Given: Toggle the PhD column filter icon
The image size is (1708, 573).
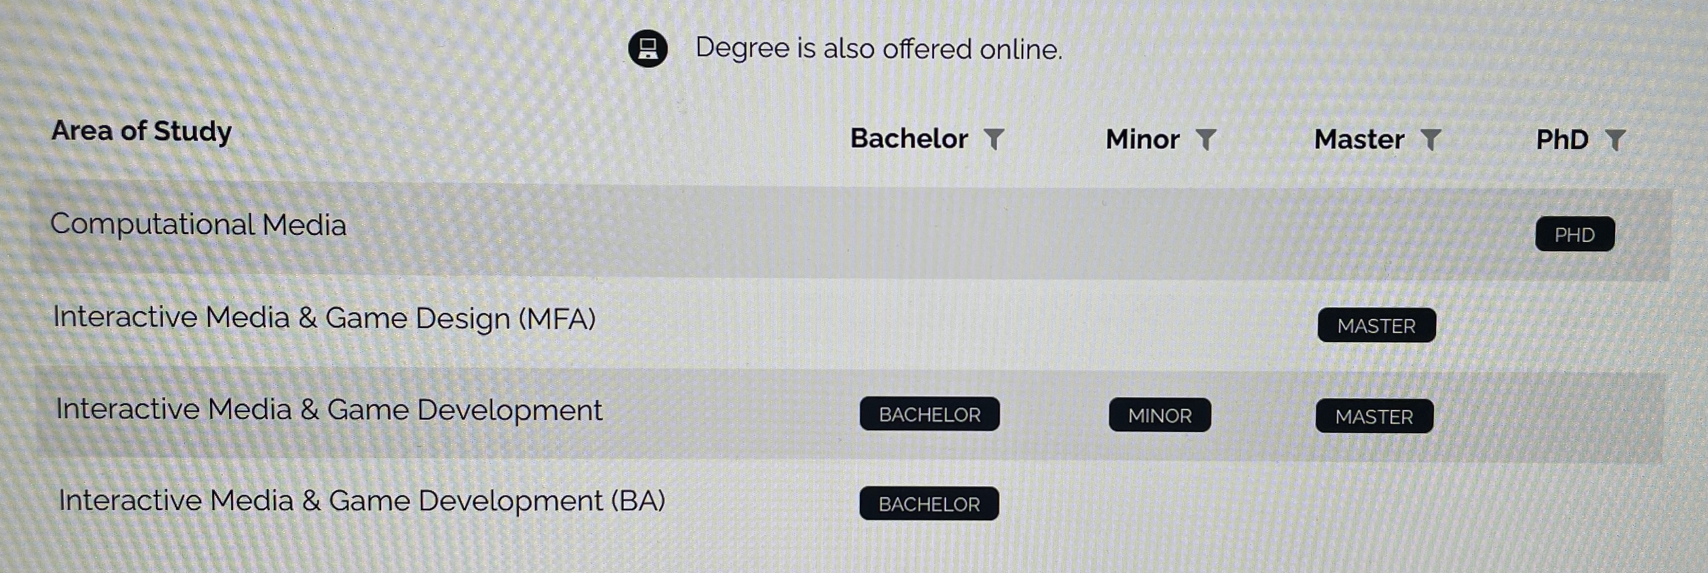Looking at the screenshot, I should click(x=1615, y=140).
